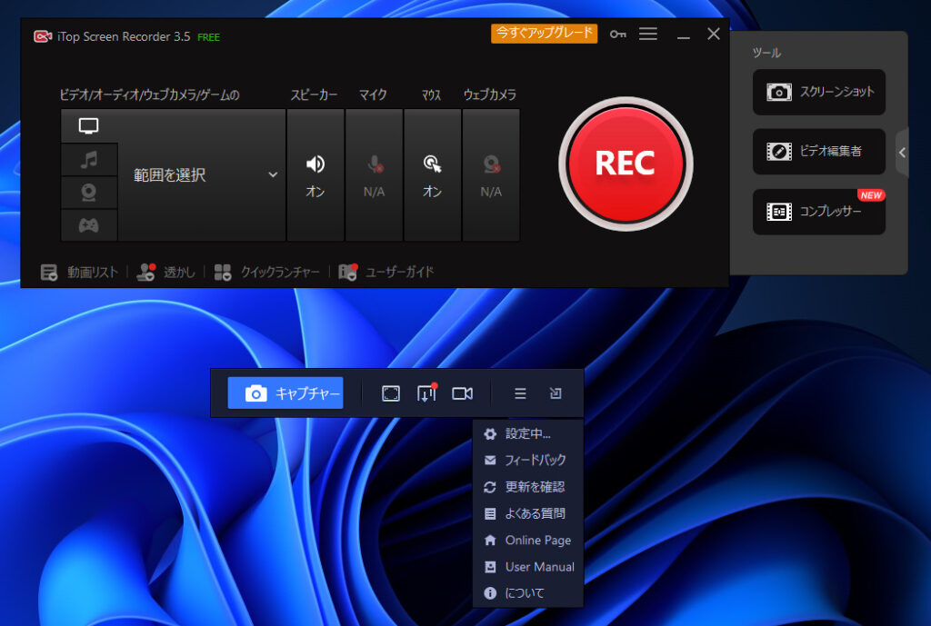Toggle the スピーカー speaker sound
Screen dimensions: 931x626
[315, 175]
